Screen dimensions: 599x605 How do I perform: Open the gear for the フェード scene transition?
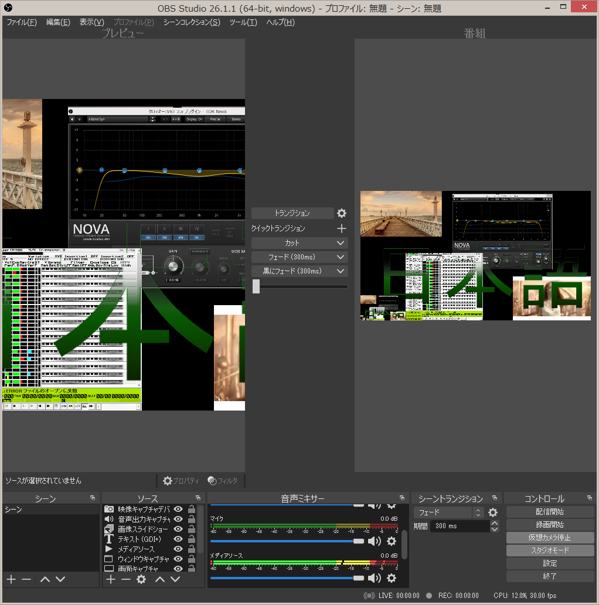click(x=493, y=512)
